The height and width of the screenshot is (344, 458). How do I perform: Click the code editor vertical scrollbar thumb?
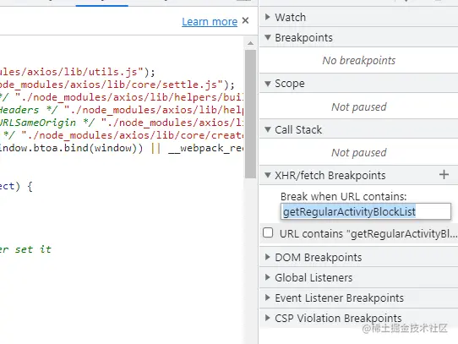click(250, 114)
